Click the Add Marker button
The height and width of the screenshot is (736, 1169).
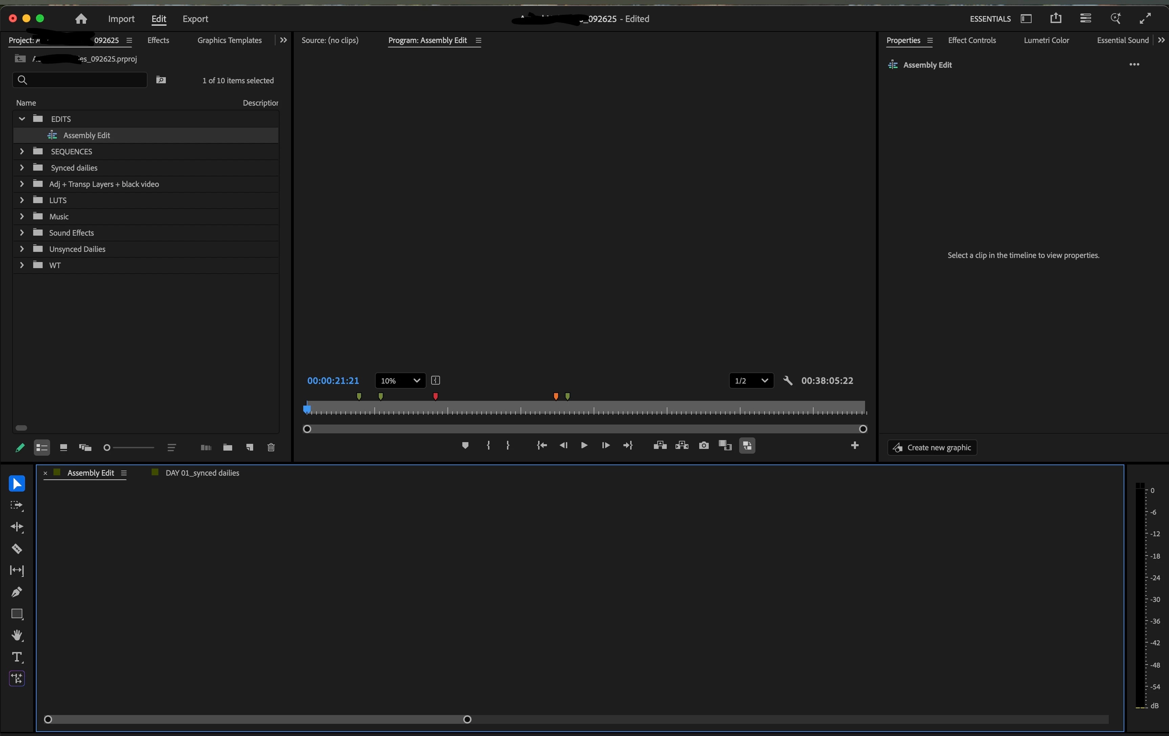coord(465,446)
